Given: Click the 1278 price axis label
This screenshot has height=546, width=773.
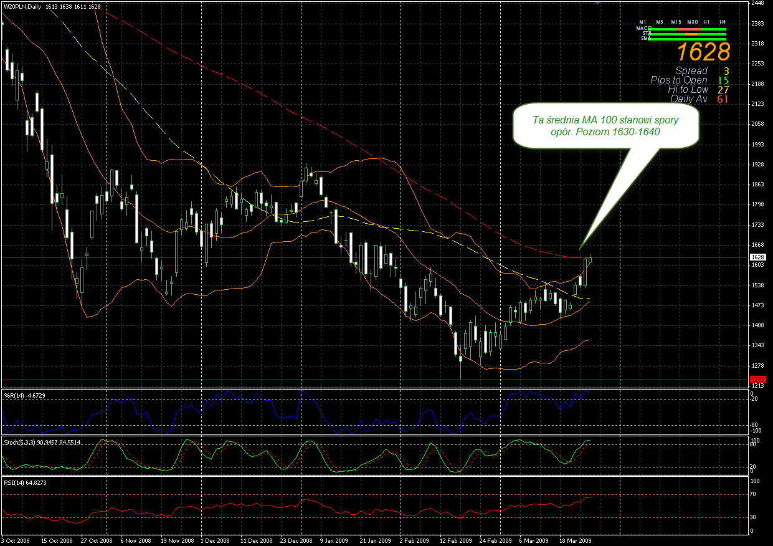Looking at the screenshot, I should click(x=757, y=366).
